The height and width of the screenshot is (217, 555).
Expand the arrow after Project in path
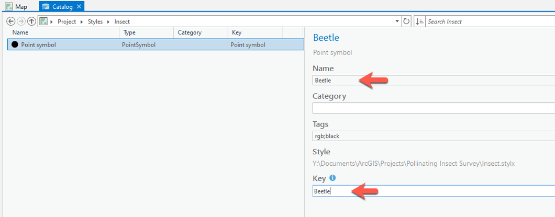[x=81, y=21]
